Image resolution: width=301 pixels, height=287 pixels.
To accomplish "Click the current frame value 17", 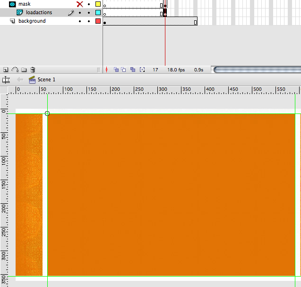I will click(155, 70).
